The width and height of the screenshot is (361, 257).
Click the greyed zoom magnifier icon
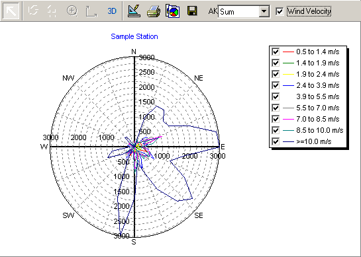(x=72, y=11)
